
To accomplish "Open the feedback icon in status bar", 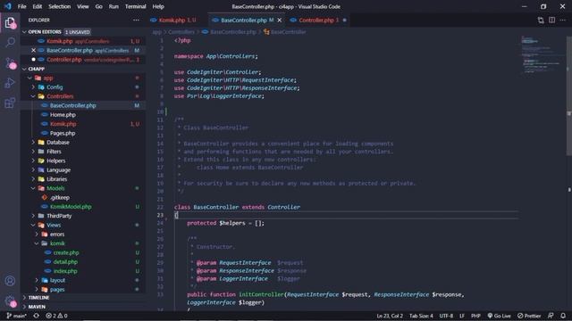I will (x=551, y=316).
